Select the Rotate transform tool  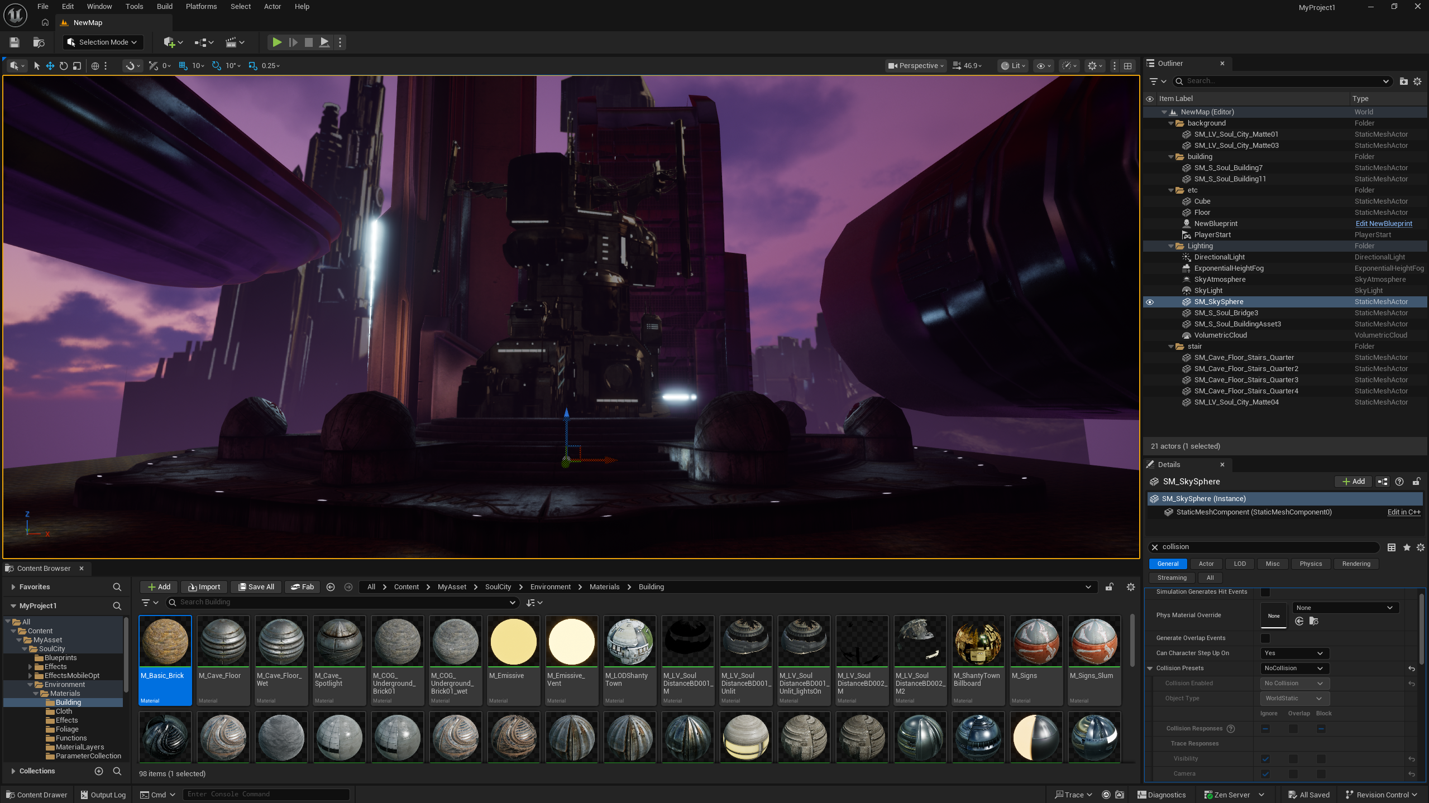pos(64,66)
